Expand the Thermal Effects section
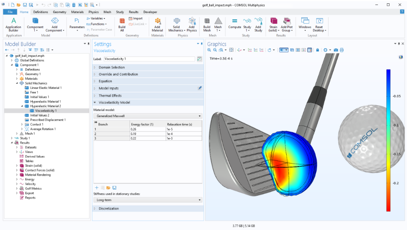Viewport: 407px width, 230px height. [x=148, y=96]
